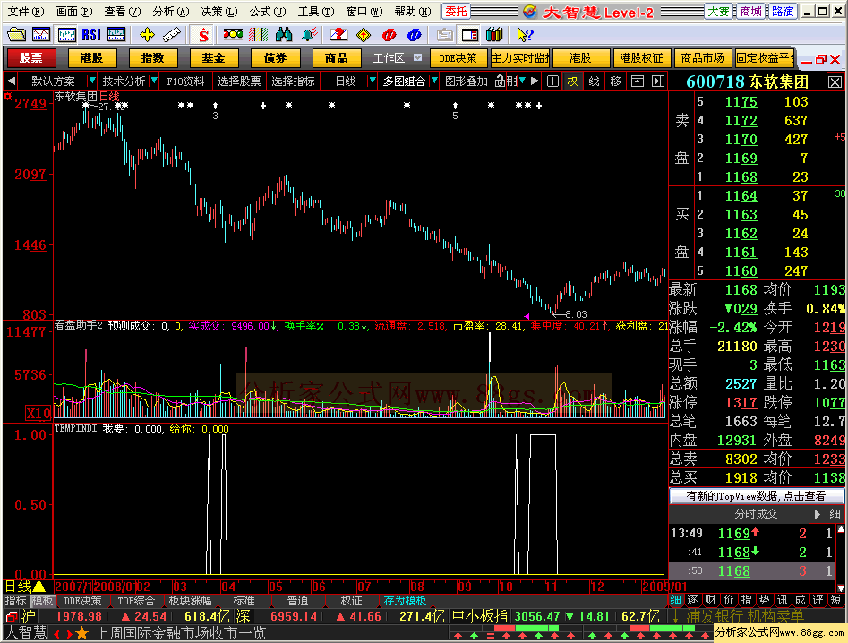Select the ruler measuring tool
This screenshot has width=848, height=643.
(x=171, y=35)
